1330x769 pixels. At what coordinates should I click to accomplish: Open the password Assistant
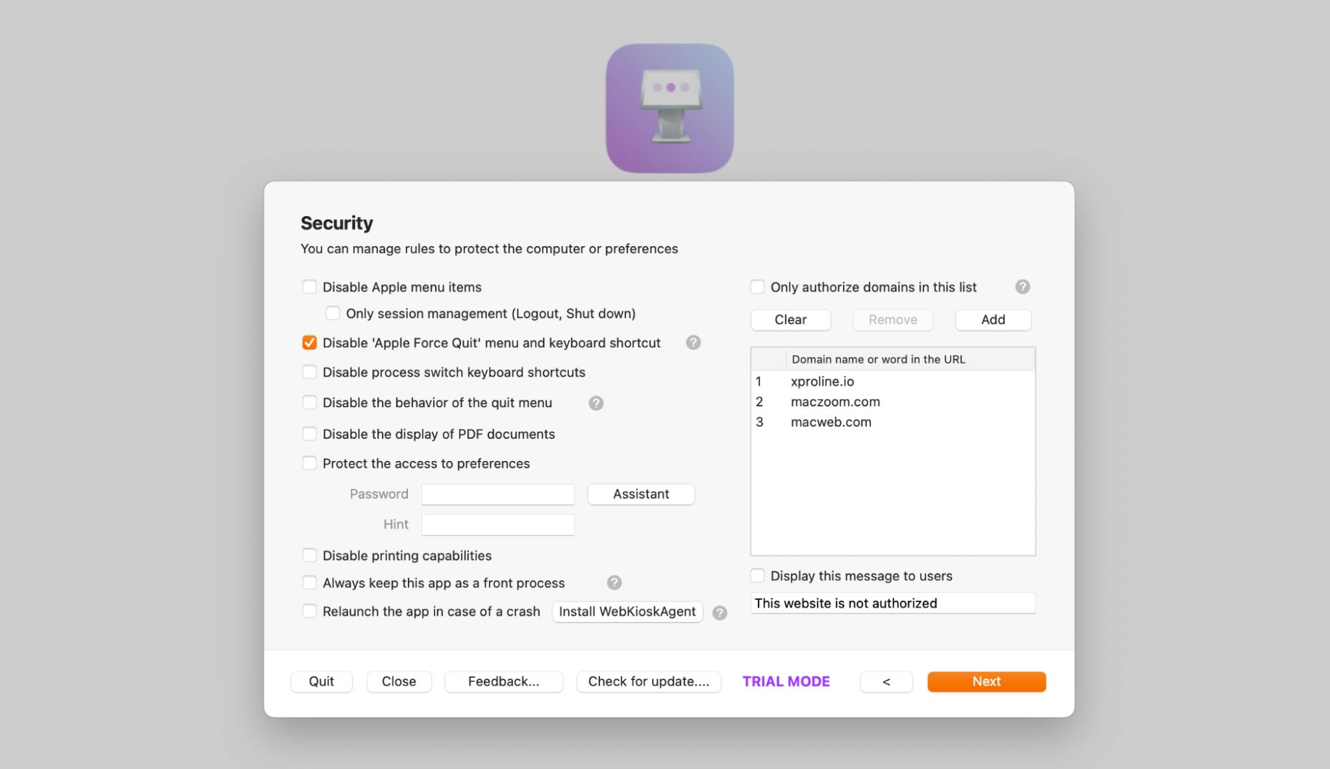[x=641, y=494]
